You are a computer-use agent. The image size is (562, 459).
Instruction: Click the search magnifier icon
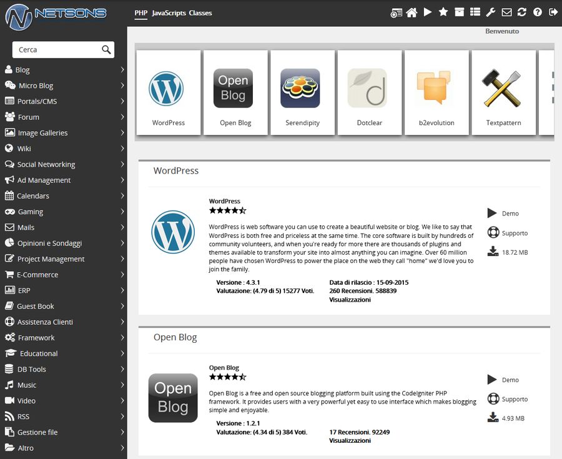[x=106, y=50]
